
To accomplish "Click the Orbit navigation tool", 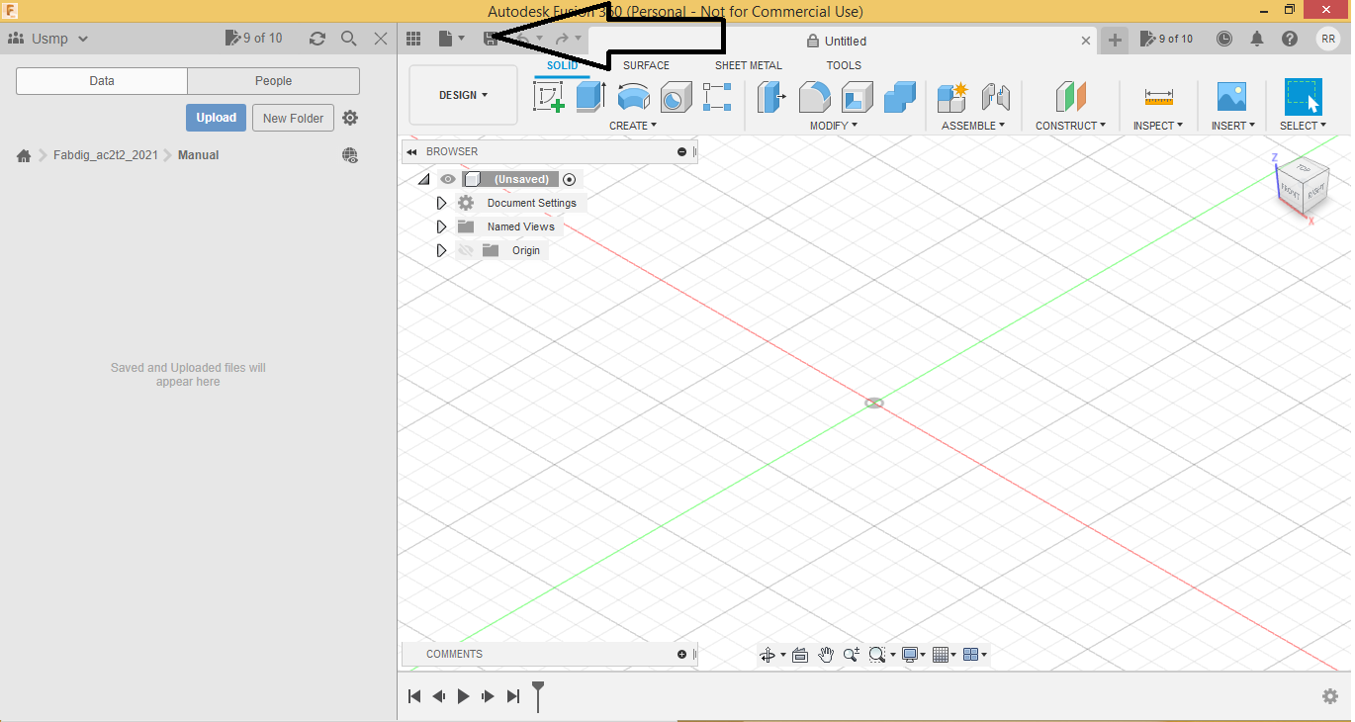I will coord(767,655).
